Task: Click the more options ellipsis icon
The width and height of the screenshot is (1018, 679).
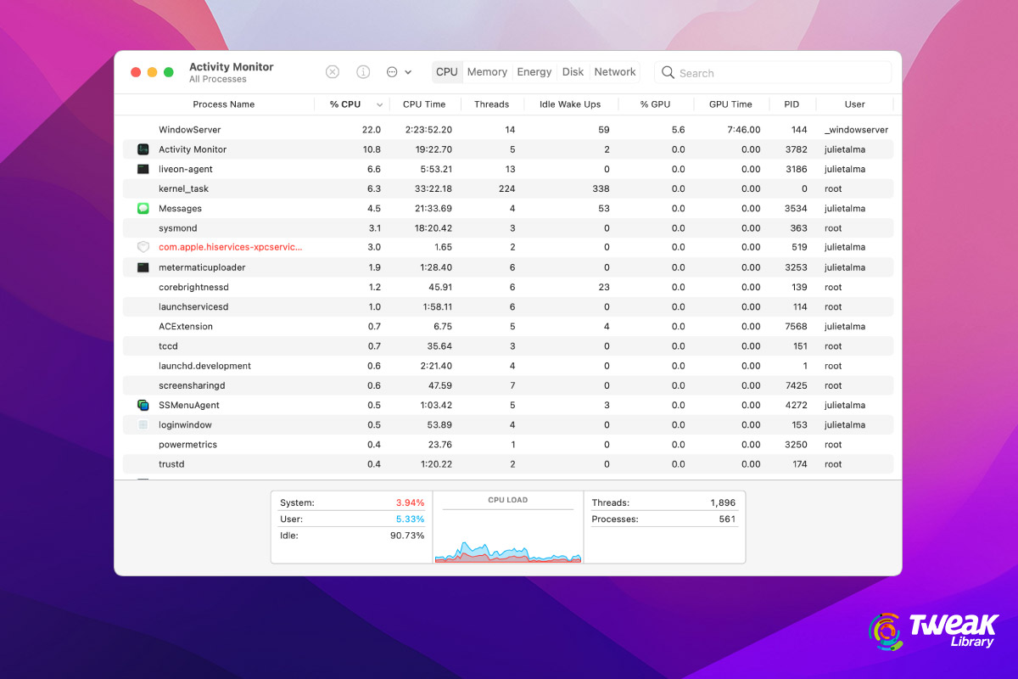Action: click(391, 71)
